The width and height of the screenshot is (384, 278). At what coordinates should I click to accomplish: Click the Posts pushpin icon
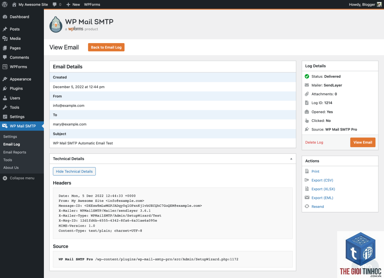5,29
